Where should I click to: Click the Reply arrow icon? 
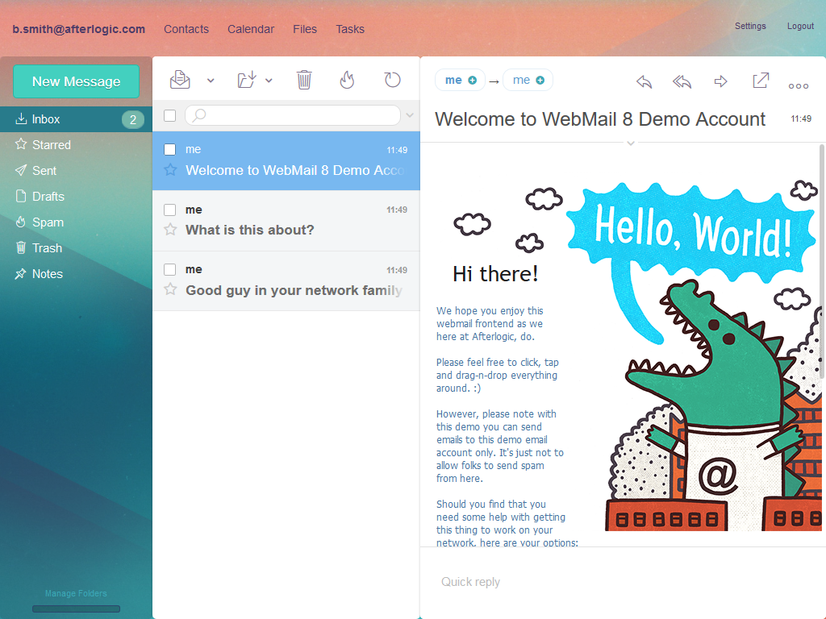point(644,81)
